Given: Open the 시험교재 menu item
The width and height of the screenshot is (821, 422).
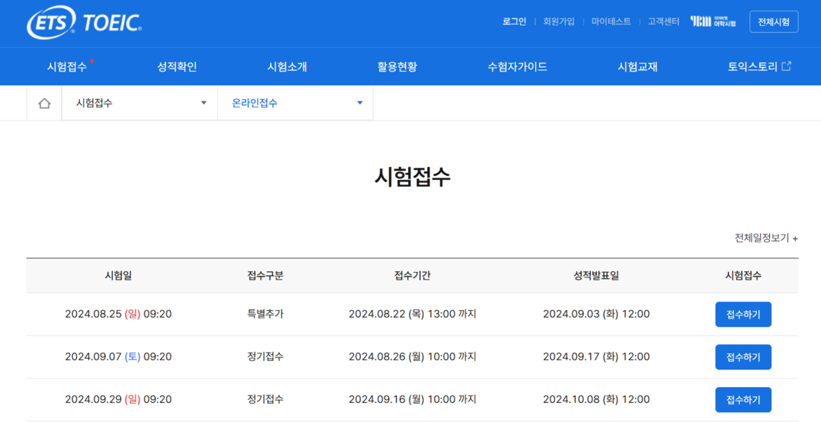Looking at the screenshot, I should pyautogui.click(x=637, y=67).
